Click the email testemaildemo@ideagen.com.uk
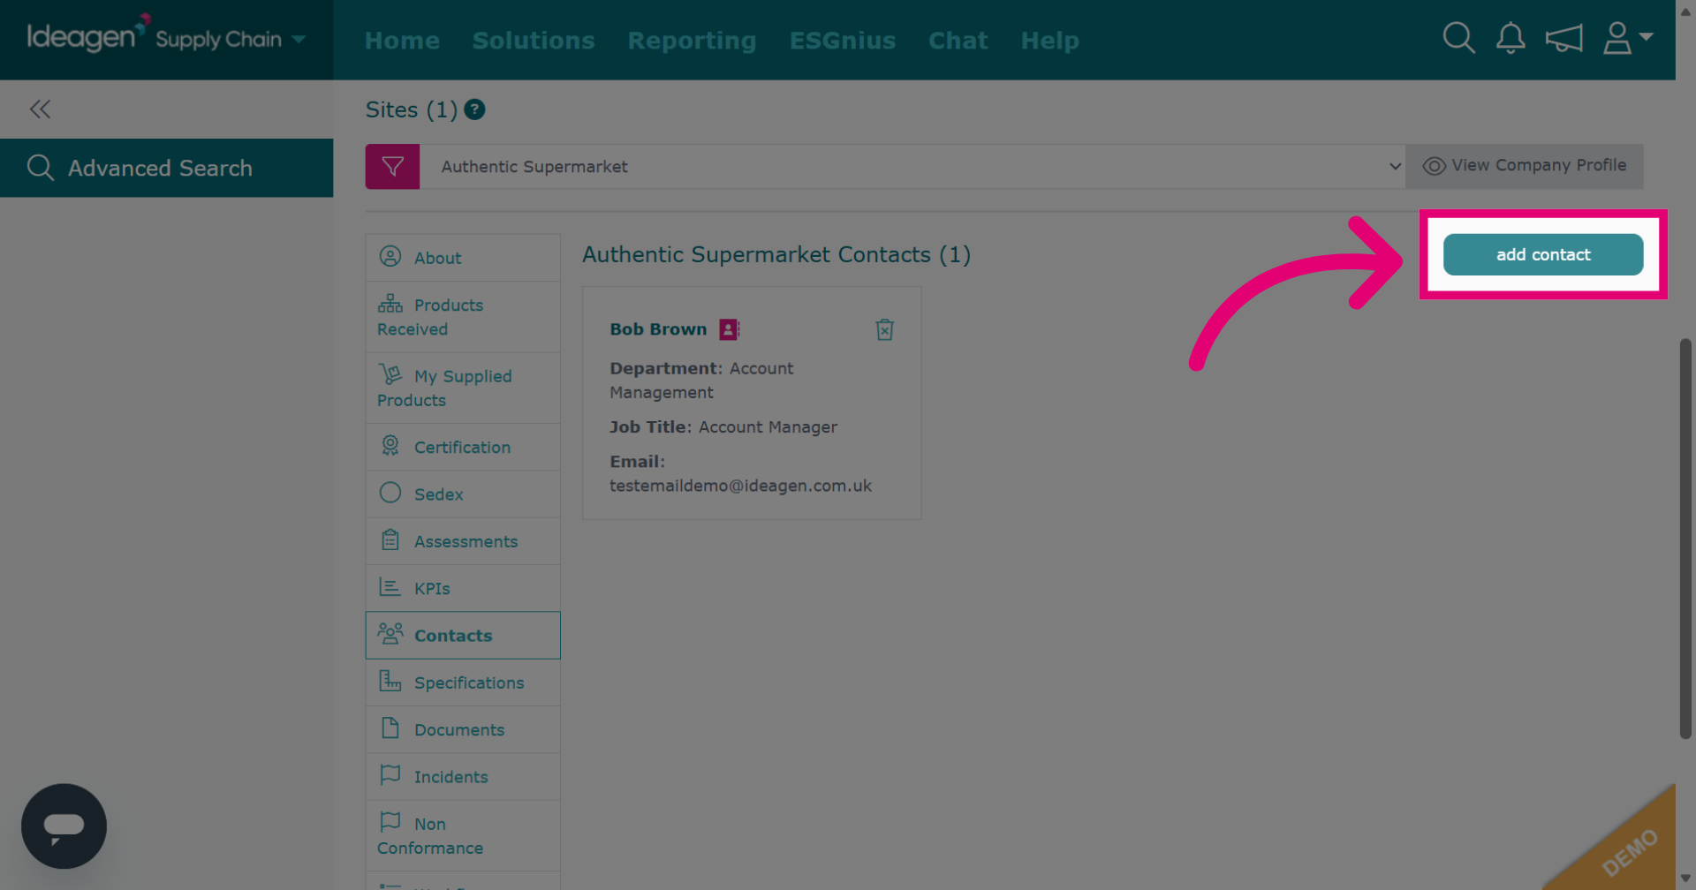This screenshot has height=890, width=1696. (740, 486)
